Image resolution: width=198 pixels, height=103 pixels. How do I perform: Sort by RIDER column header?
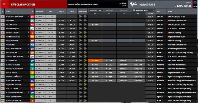click(x=8, y=12)
